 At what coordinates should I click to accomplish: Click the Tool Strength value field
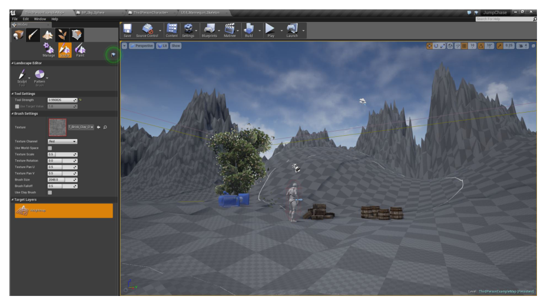tap(62, 100)
